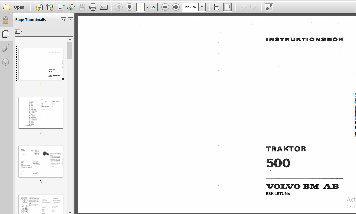Select the partially visible page 4 thumbnail
Screen dimensions: 356x214
click(41, 204)
